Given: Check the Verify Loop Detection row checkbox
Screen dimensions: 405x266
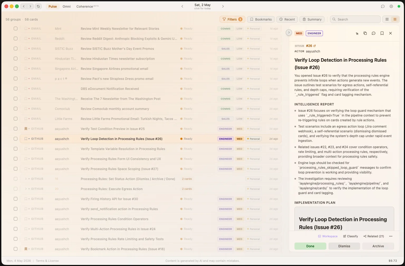Looking at the screenshot, I should [16, 139].
